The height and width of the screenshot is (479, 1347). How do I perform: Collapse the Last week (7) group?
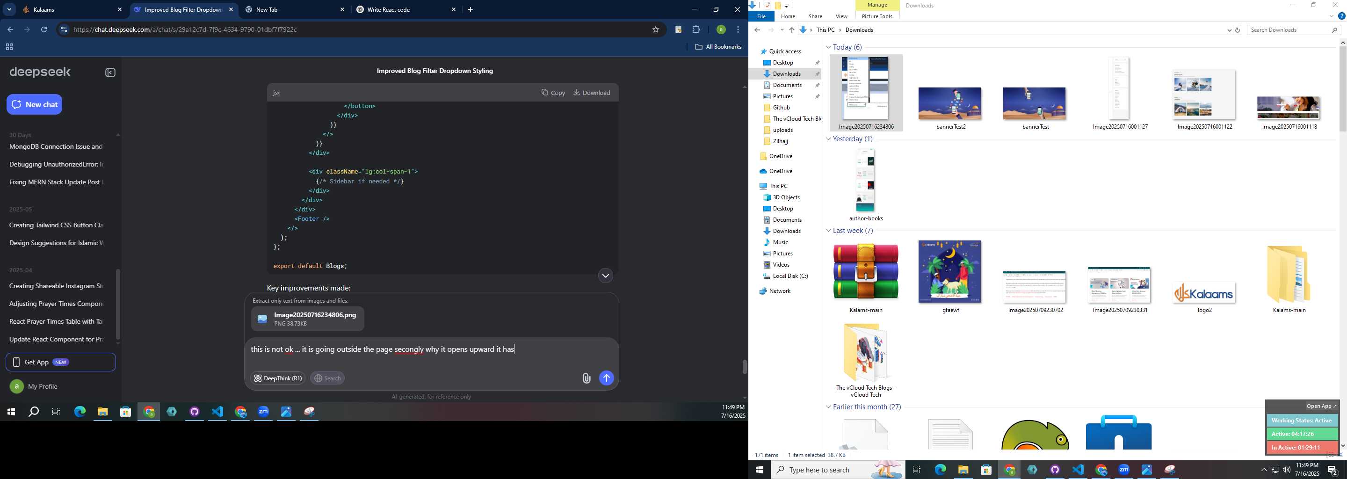pos(828,231)
